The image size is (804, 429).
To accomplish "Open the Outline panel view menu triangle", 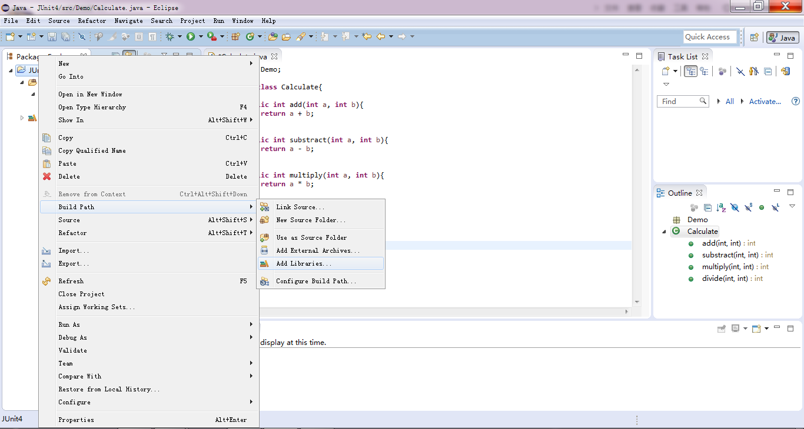I will tap(792, 206).
